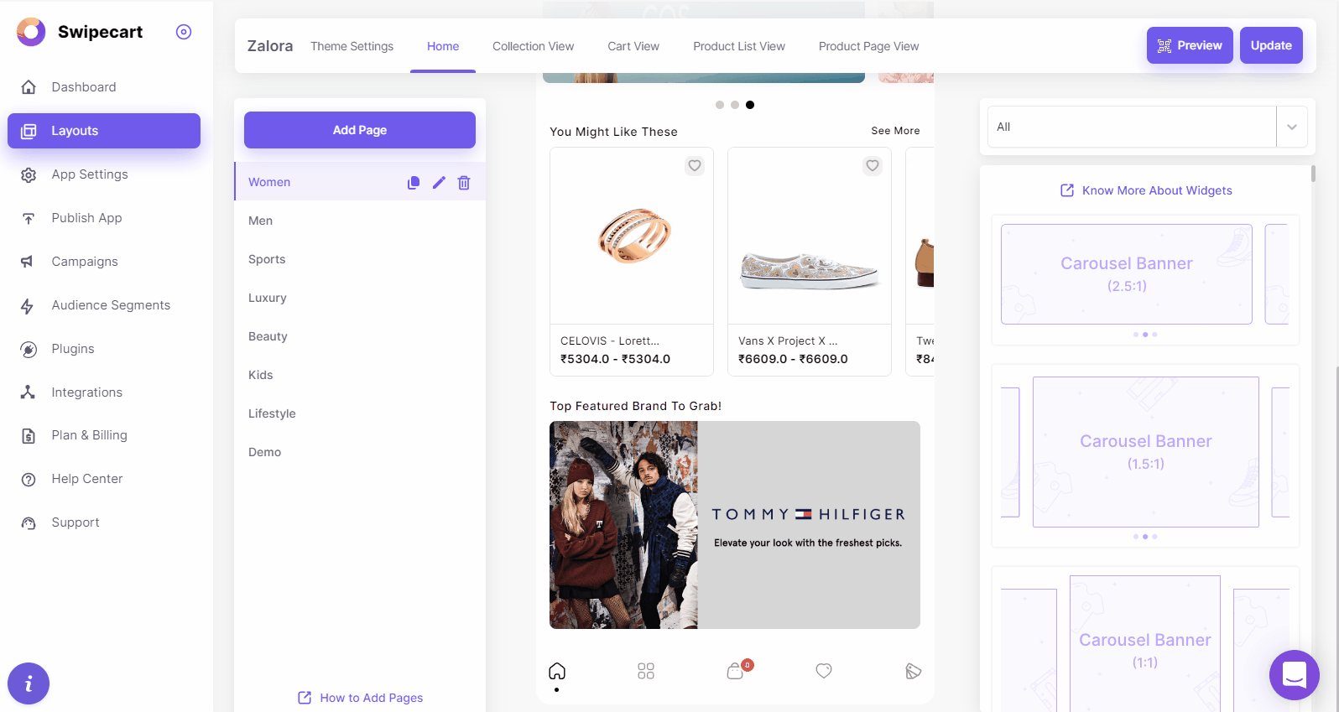The image size is (1339, 712).
Task: Select the Kids page
Action: coord(360,375)
